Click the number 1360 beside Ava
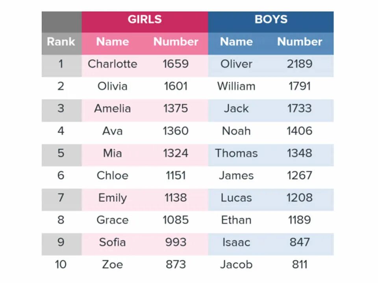This screenshot has width=378, height=283. [176, 131]
